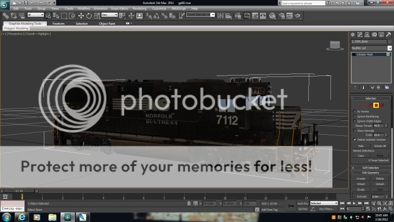Open the Modifier List dropdown
Viewport: 394px width, 222px height.
(390, 48)
